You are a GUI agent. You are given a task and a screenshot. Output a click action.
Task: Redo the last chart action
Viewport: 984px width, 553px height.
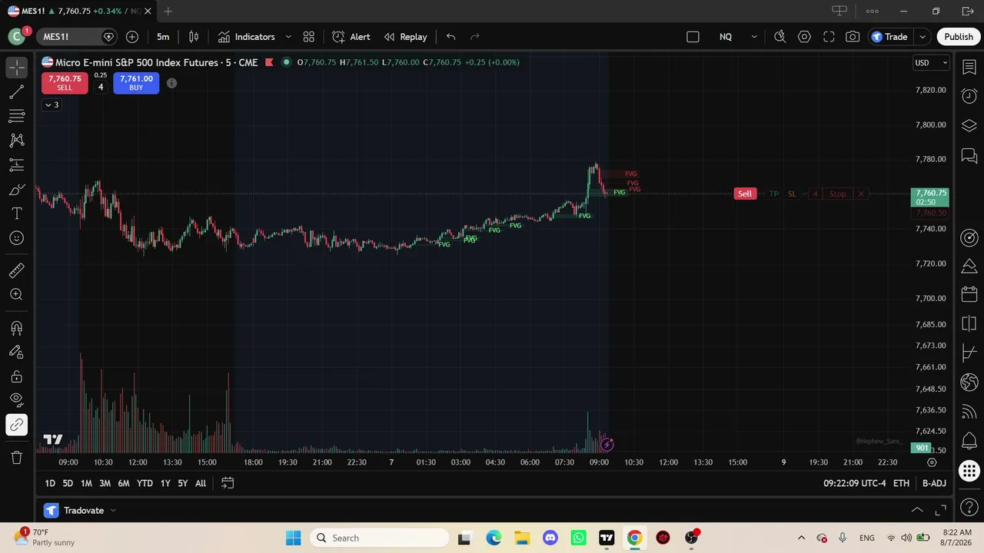click(475, 37)
